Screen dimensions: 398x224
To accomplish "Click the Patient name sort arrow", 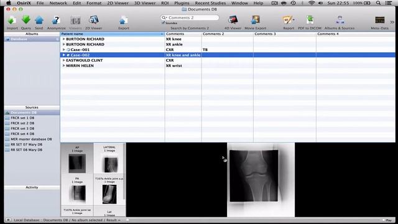I will 162,34.
